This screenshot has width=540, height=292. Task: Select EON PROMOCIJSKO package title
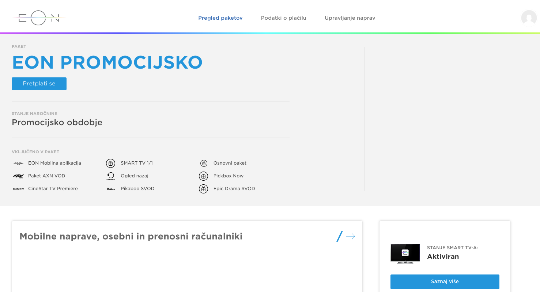click(107, 62)
